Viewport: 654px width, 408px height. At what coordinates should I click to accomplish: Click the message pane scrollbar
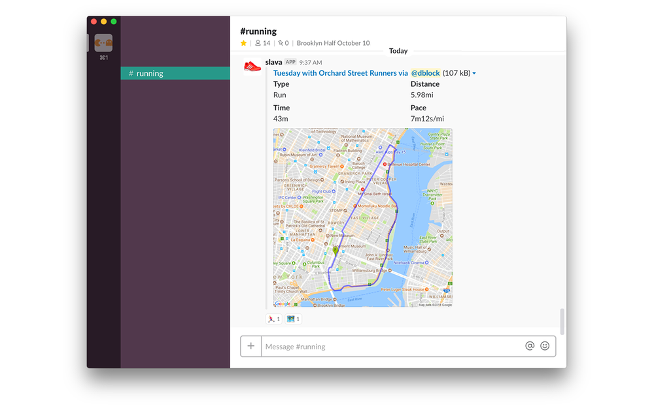pyautogui.click(x=562, y=321)
